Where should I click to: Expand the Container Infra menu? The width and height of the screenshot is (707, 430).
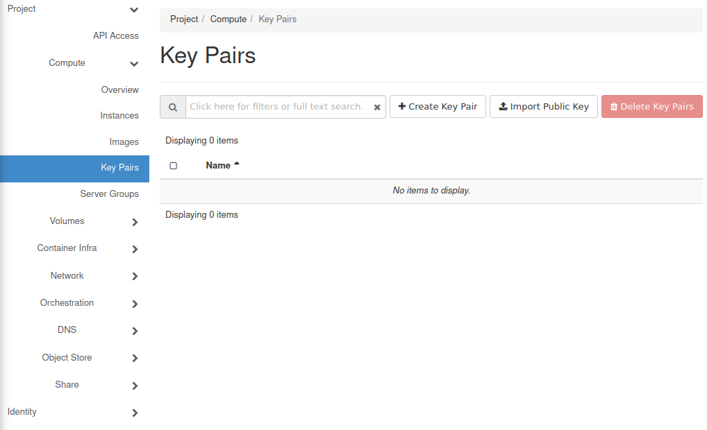tap(135, 249)
